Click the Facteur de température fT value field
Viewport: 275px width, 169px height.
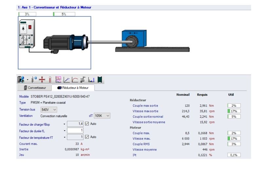point(75,137)
